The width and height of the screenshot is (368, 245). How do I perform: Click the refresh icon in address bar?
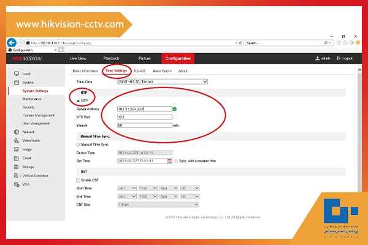[x=240, y=43]
